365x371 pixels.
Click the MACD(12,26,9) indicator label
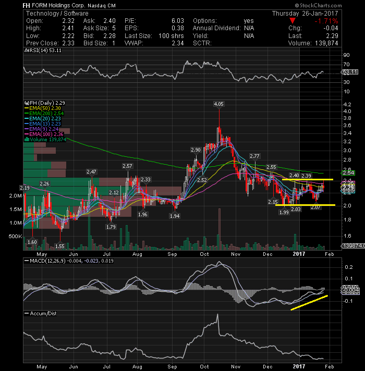click(69, 261)
